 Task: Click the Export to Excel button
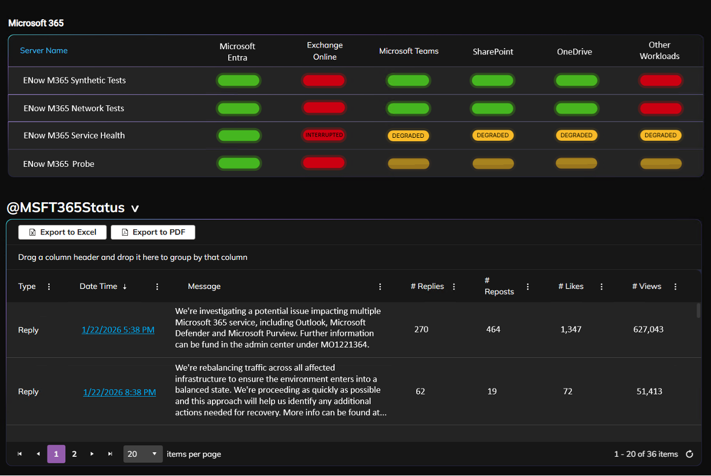(62, 232)
